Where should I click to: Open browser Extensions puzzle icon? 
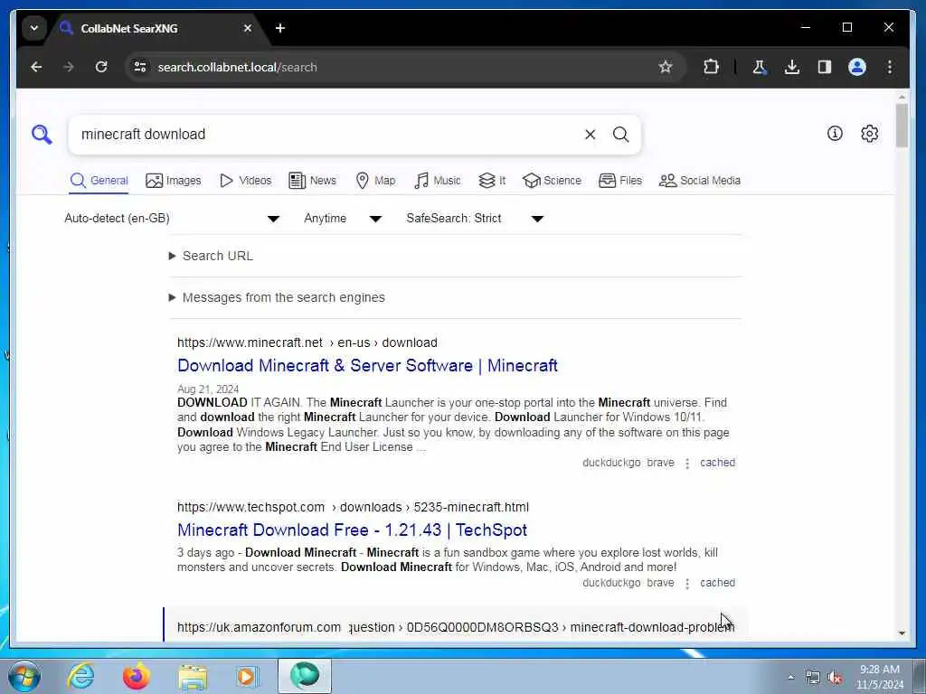coord(711,67)
